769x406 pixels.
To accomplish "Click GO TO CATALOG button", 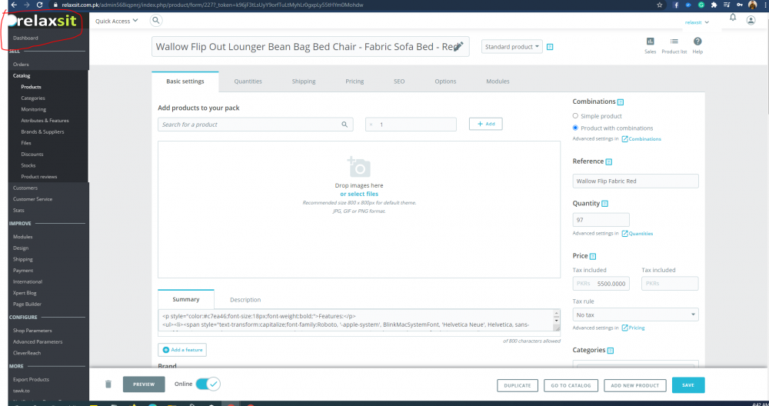I will click(571, 385).
